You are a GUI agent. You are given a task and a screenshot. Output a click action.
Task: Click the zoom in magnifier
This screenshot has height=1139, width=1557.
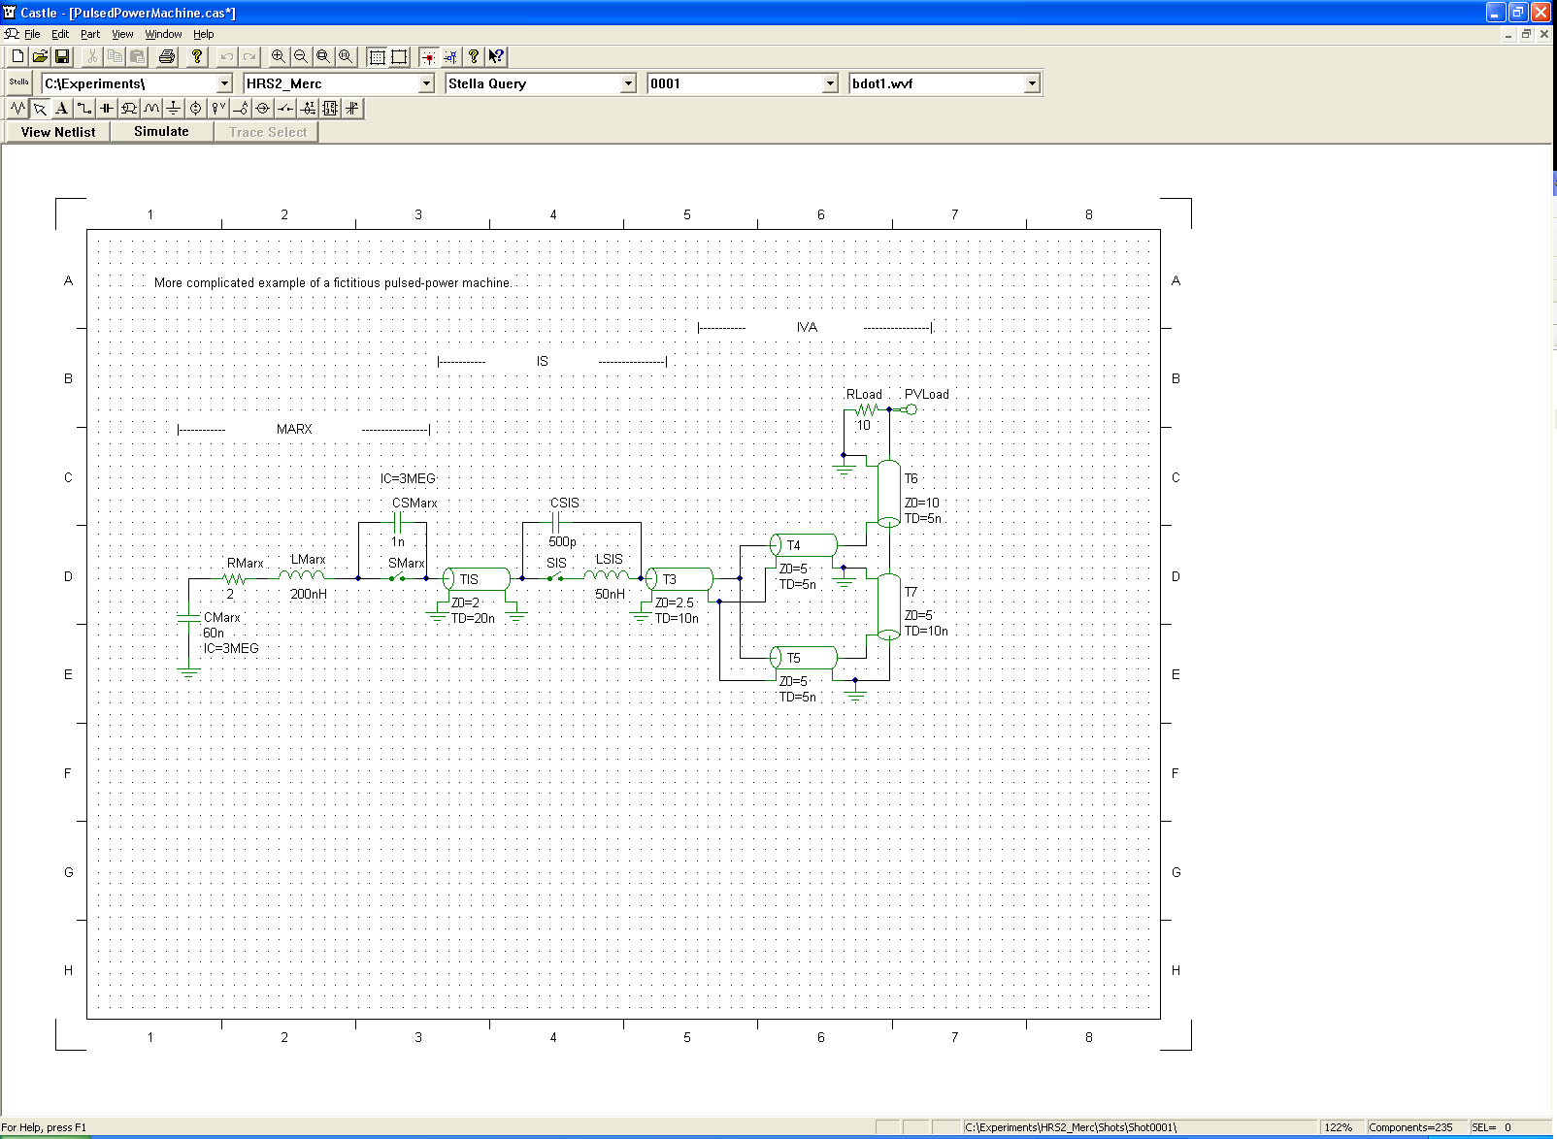point(279,57)
